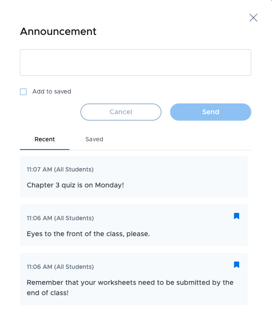This screenshot has height=318, width=272.
Task: Reuse the 'Chapter 3 quiz is on Monday!' announcement
Action: tap(76, 185)
